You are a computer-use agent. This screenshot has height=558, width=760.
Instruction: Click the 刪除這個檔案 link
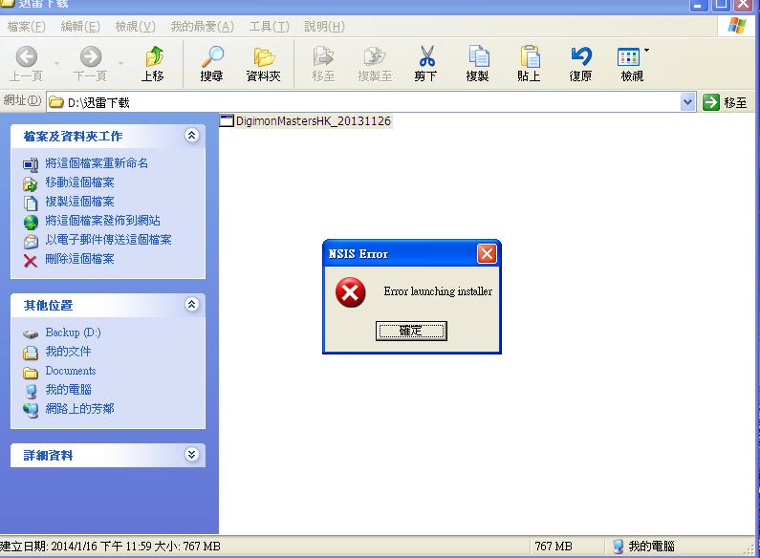(x=79, y=259)
